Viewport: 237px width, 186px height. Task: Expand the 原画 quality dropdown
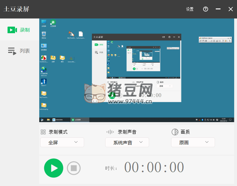[x=193, y=142]
